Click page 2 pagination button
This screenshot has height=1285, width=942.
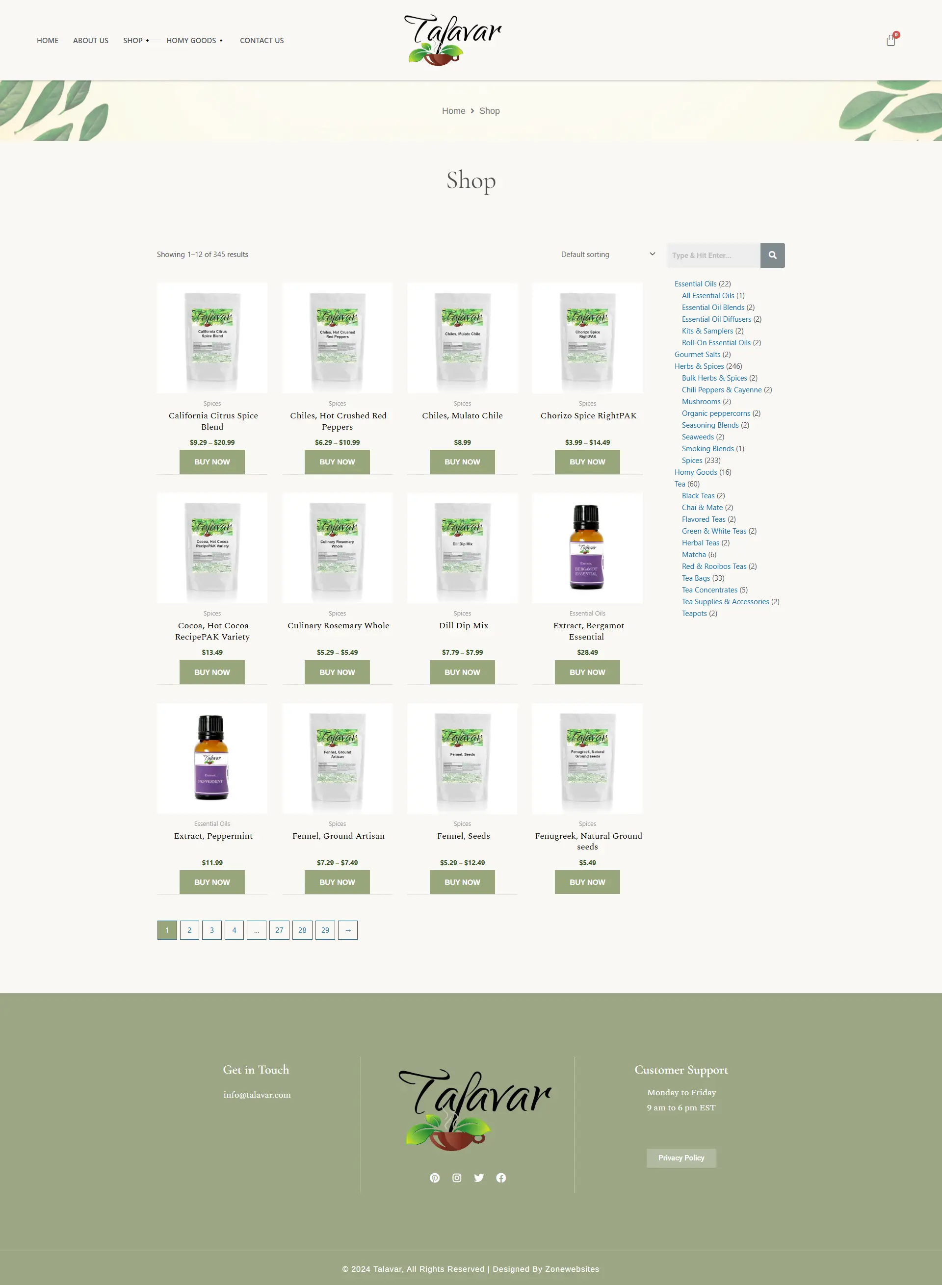point(189,930)
